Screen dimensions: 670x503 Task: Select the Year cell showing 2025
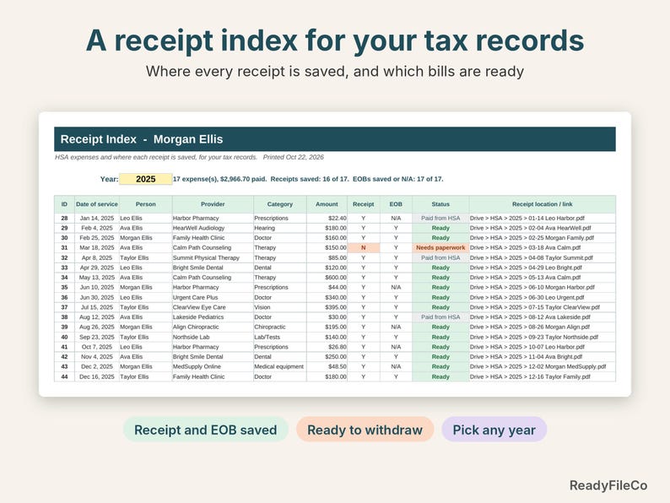(x=146, y=179)
